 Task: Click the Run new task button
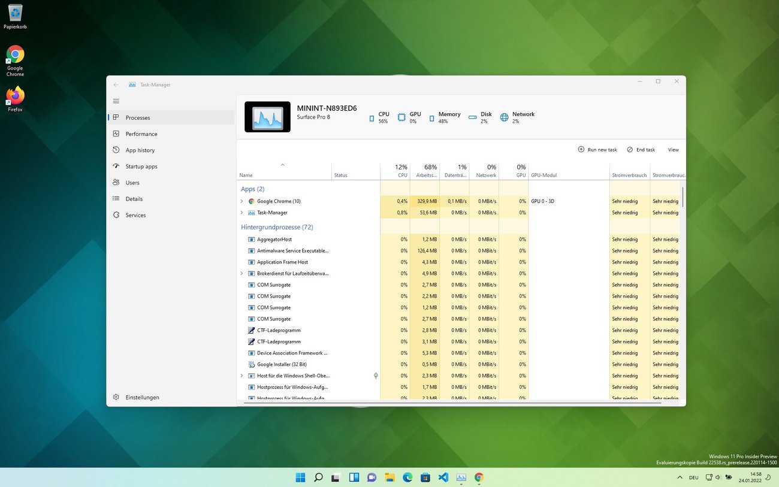(x=597, y=149)
